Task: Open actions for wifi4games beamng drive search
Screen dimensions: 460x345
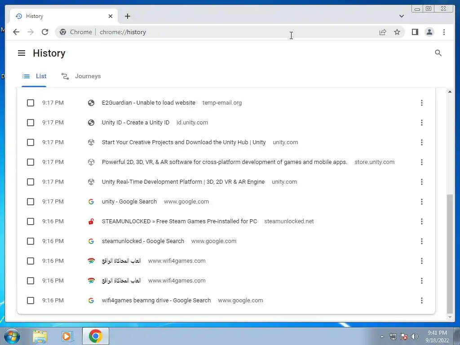Action: pos(421,301)
